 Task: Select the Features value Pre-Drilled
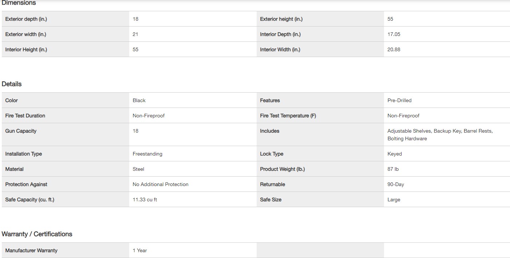tap(399, 100)
